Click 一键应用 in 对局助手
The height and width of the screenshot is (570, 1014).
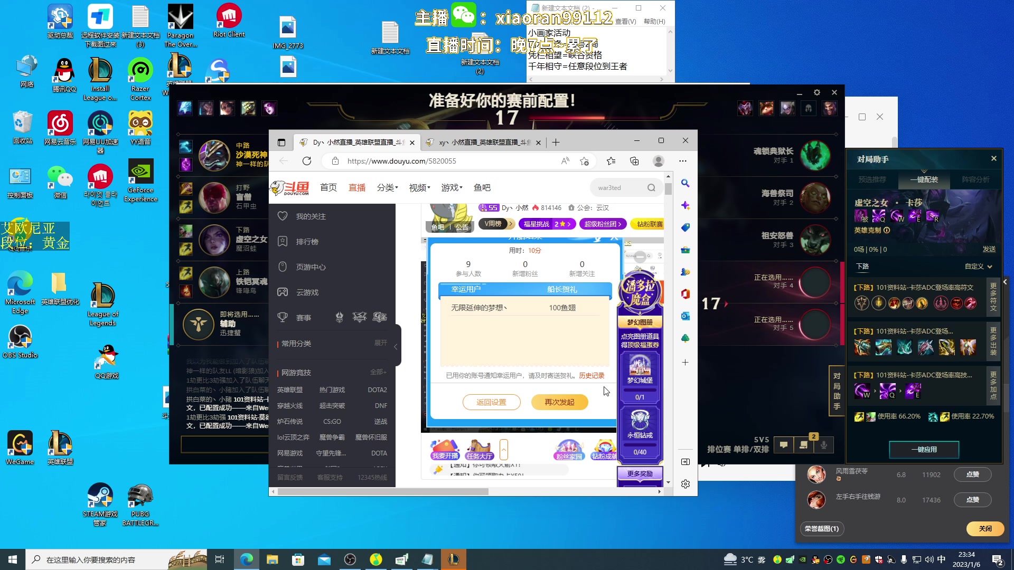coord(924,450)
